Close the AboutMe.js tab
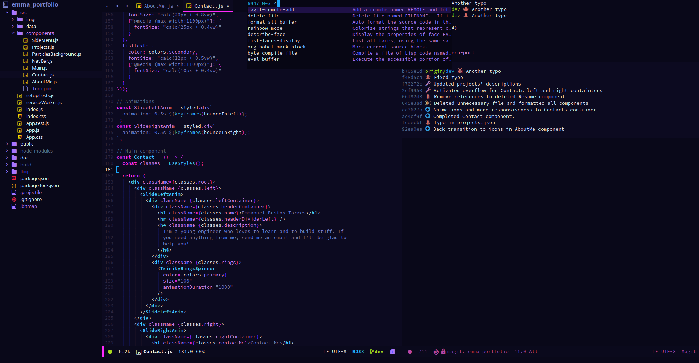This screenshot has width=699, height=363. click(178, 6)
